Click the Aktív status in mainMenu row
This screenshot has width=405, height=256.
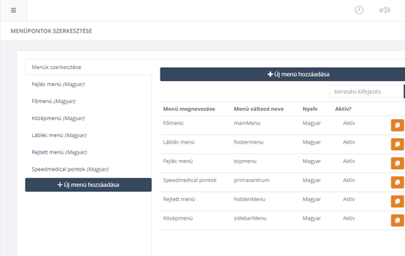click(349, 123)
